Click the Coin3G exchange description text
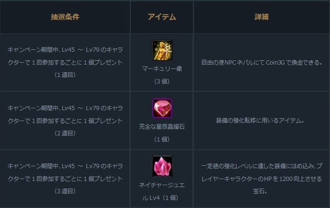Screen dimensions: 330x208 [x=262, y=63]
